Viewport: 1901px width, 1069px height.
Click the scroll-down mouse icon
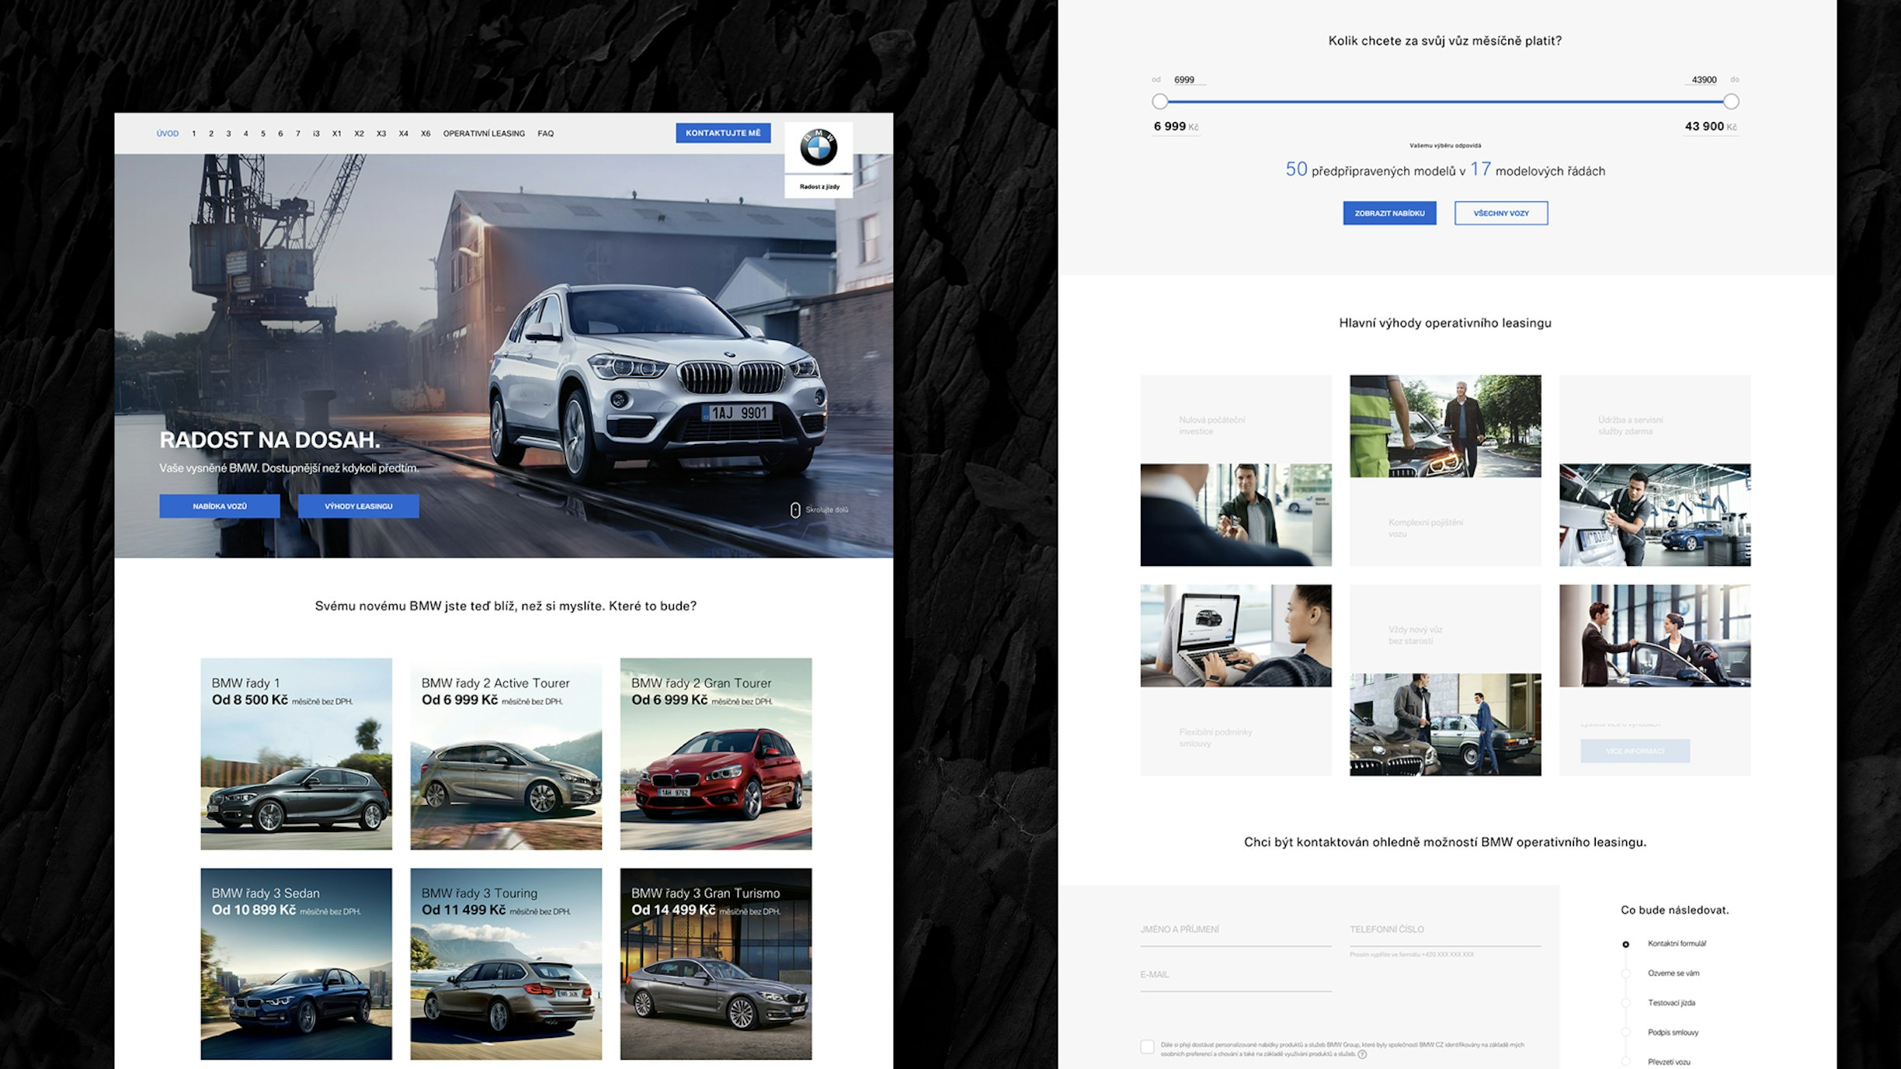[x=795, y=510]
